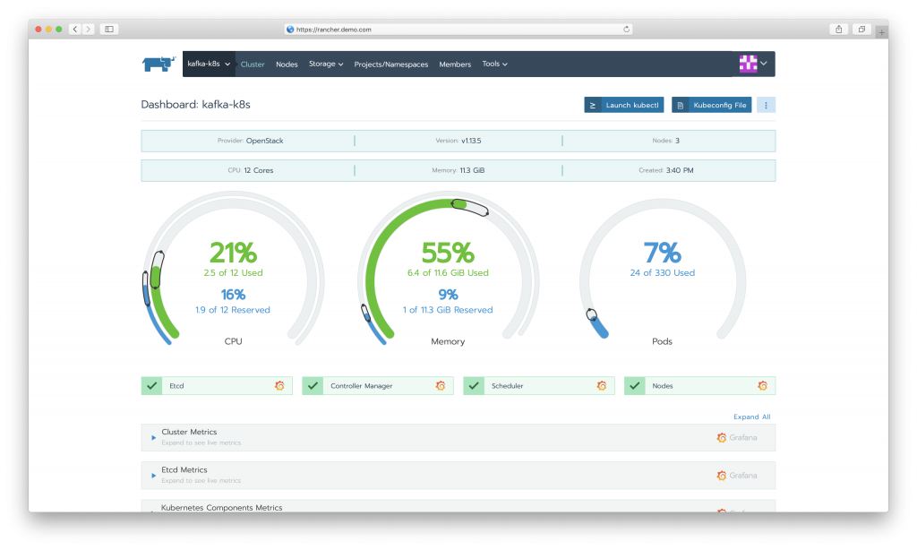Go back with the browser back arrow
The width and height of the screenshot is (917, 550).
click(75, 29)
